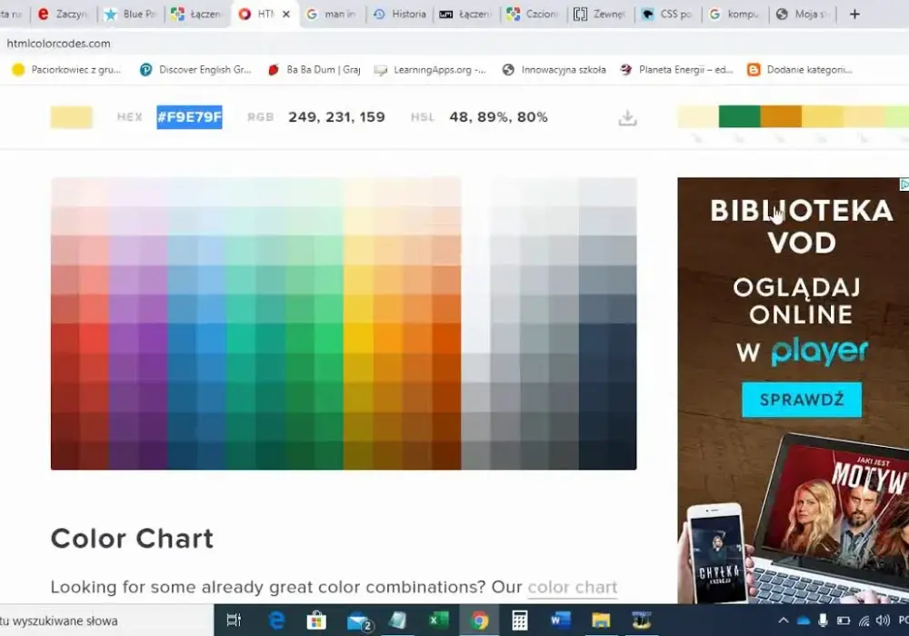Click the SPRAWDŹ button in the ad
Screen dimensions: 909x636
802,399
